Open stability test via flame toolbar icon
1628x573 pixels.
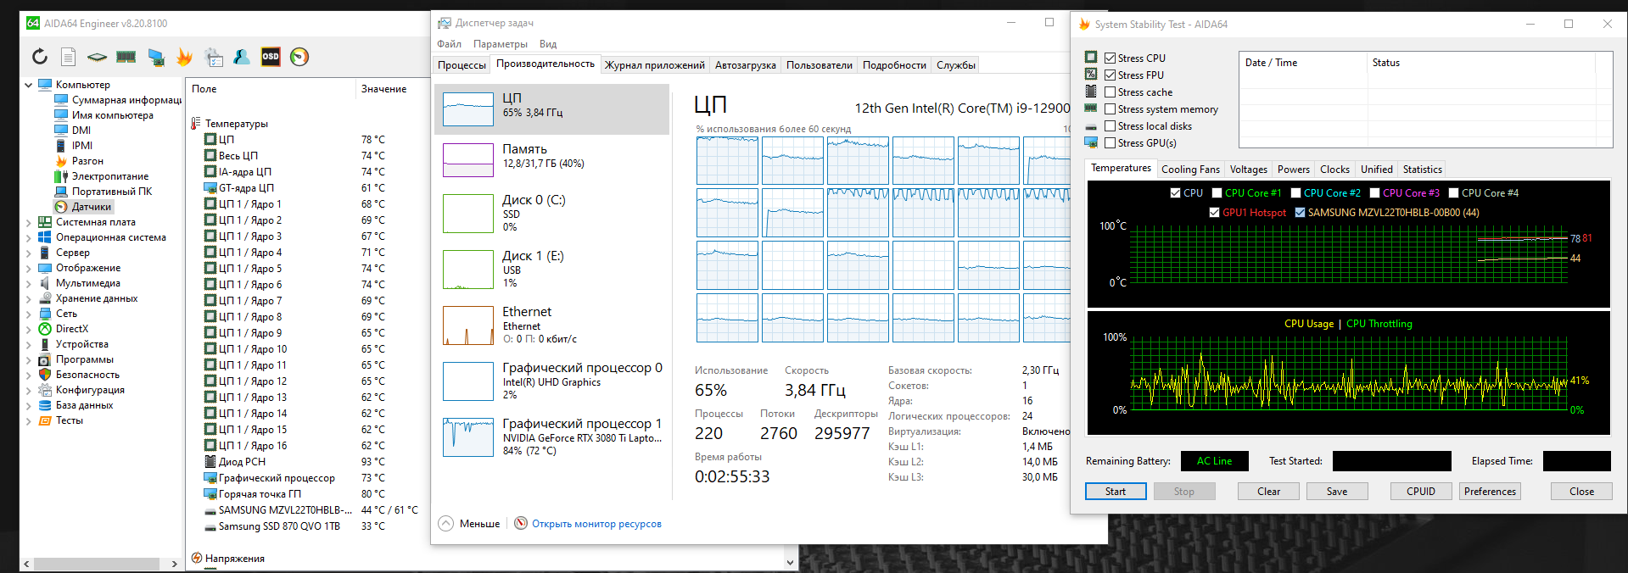click(x=184, y=57)
